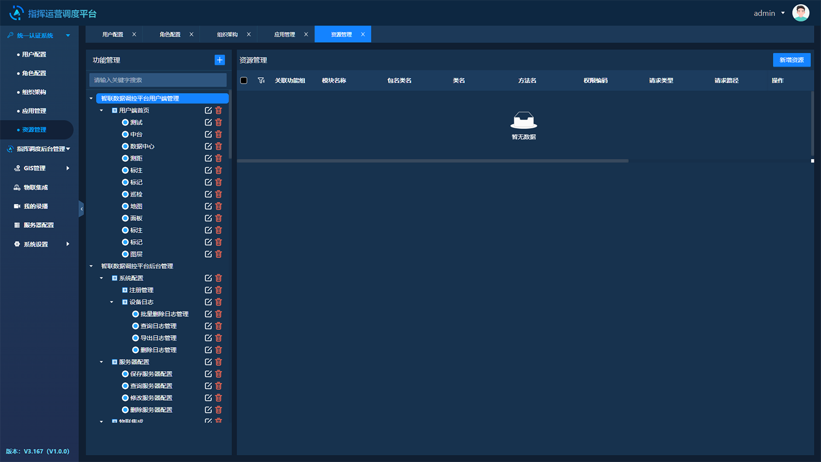821x462 pixels.
Task: Click edit icon for 注册管理 row
Action: [x=208, y=290]
